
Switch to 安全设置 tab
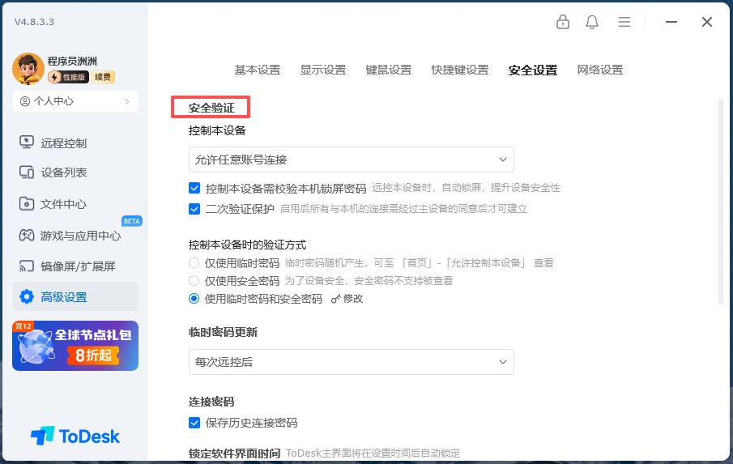[533, 70]
